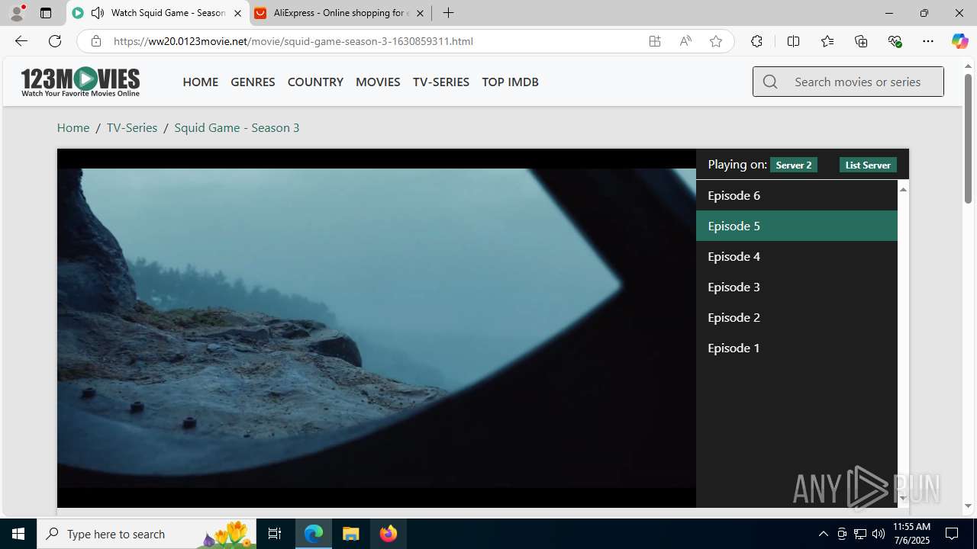Open a new browser tab
Image resolution: width=977 pixels, height=549 pixels.
click(x=449, y=13)
